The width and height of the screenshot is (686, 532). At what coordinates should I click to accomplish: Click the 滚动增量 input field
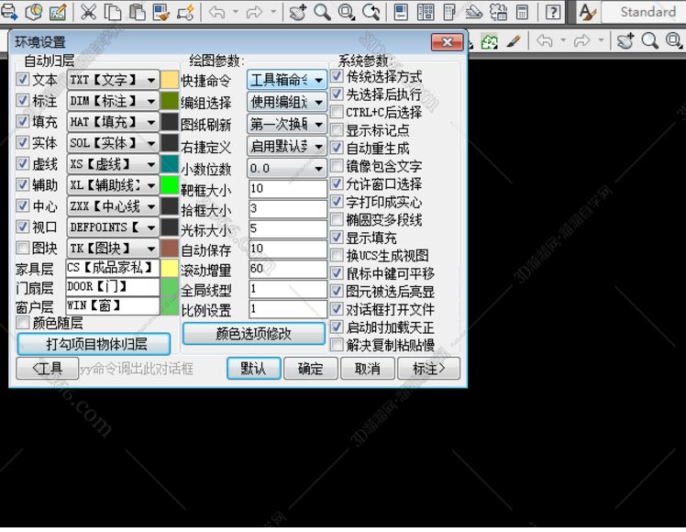[x=287, y=269]
